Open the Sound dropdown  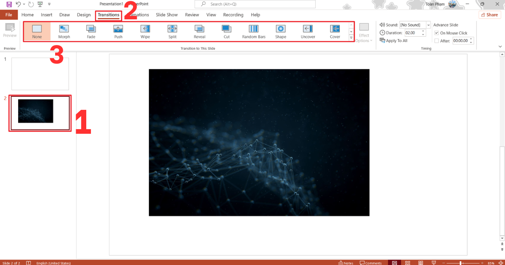(428, 24)
